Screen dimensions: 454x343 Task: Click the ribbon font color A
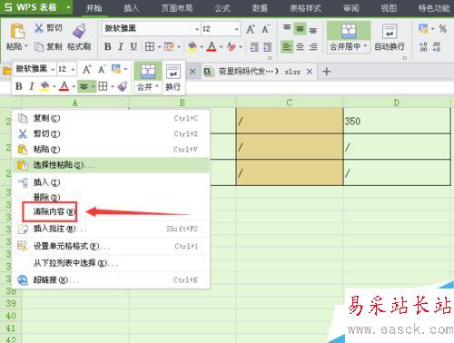point(212,46)
